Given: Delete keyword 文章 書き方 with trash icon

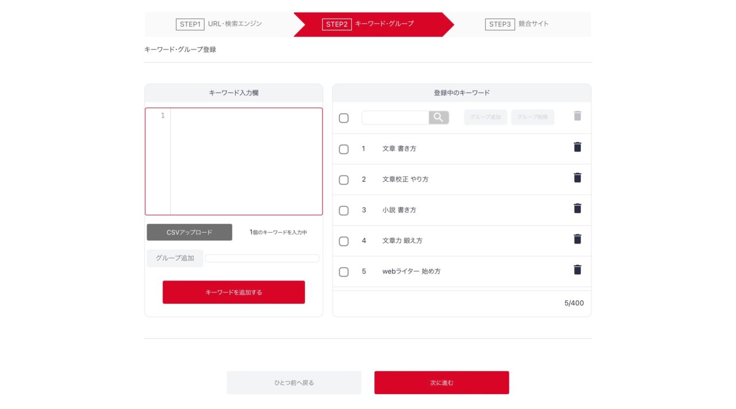Looking at the screenshot, I should point(577,147).
